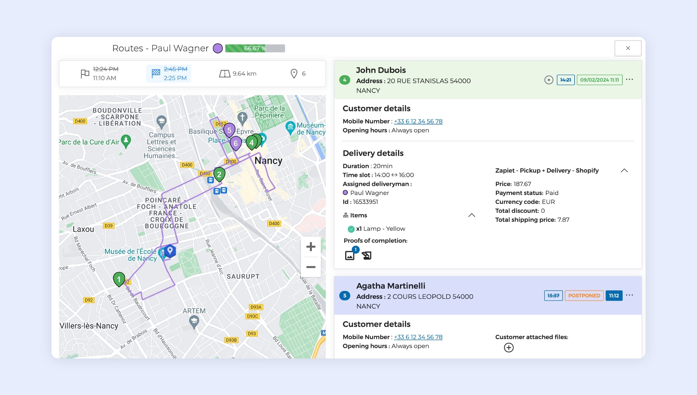
Task: Toggle the Lamp - Yellow item checkmark
Action: pyautogui.click(x=351, y=229)
